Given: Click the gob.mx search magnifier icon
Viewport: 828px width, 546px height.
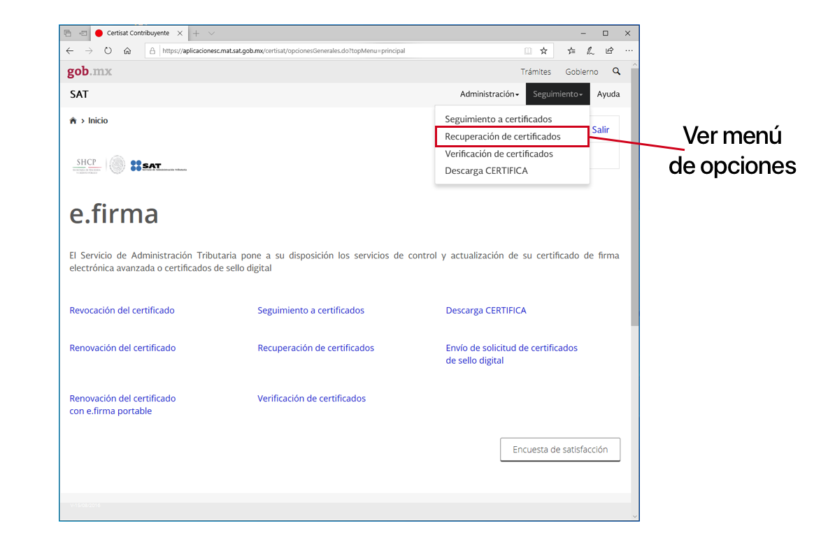Looking at the screenshot, I should (616, 71).
